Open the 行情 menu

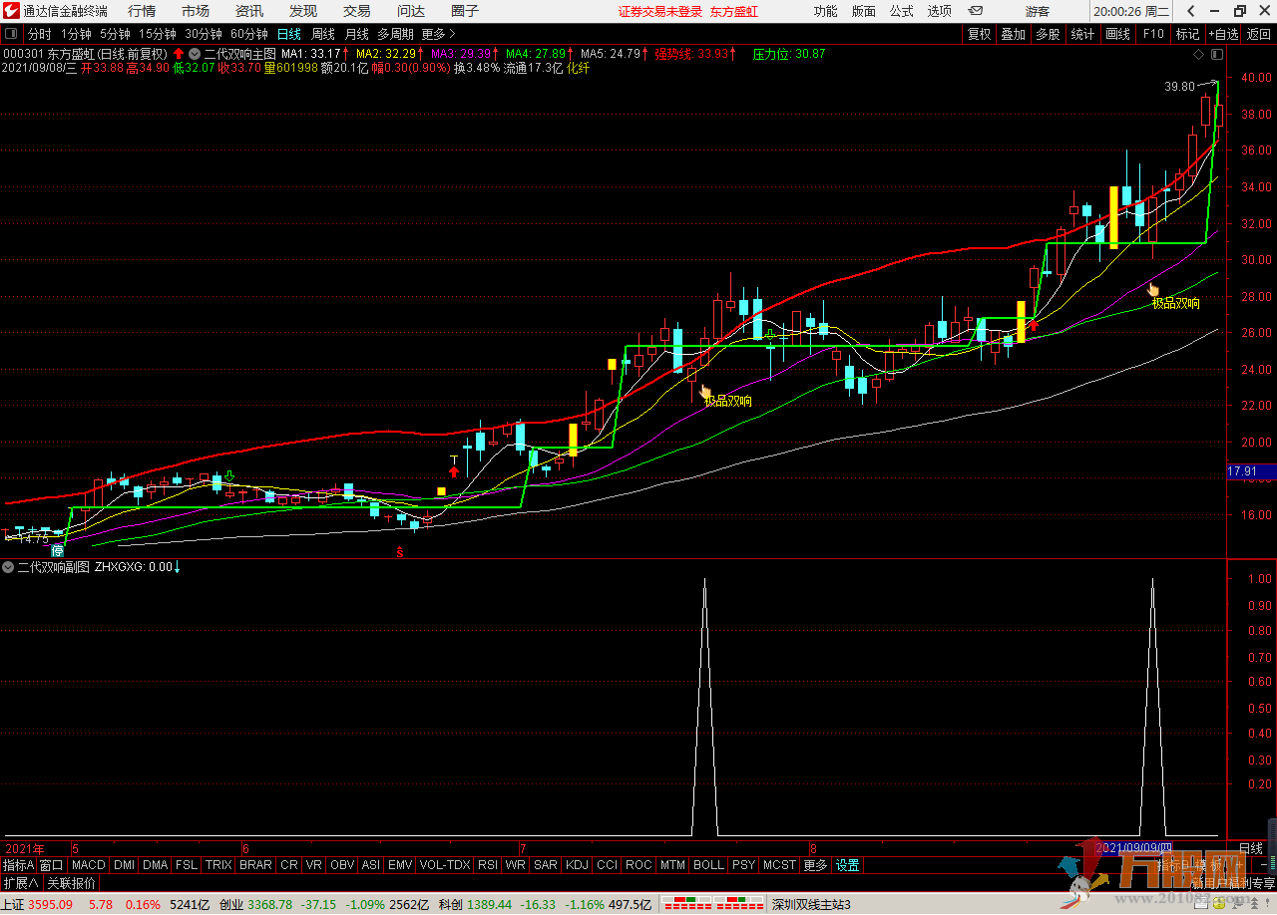(142, 11)
